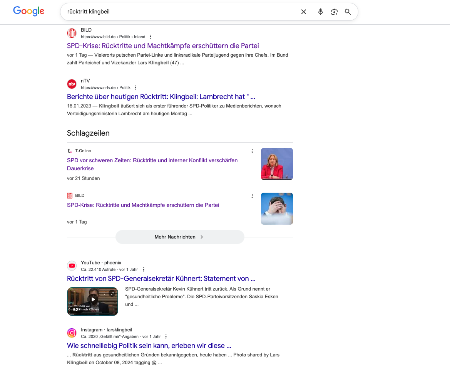Clear the search query with X icon
The width and height of the screenshot is (450, 368).
pyautogui.click(x=303, y=12)
